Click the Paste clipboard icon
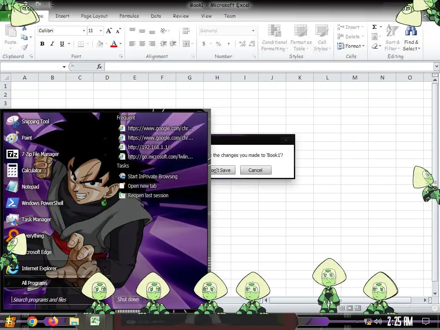This screenshot has height=330, width=440. coord(10,31)
